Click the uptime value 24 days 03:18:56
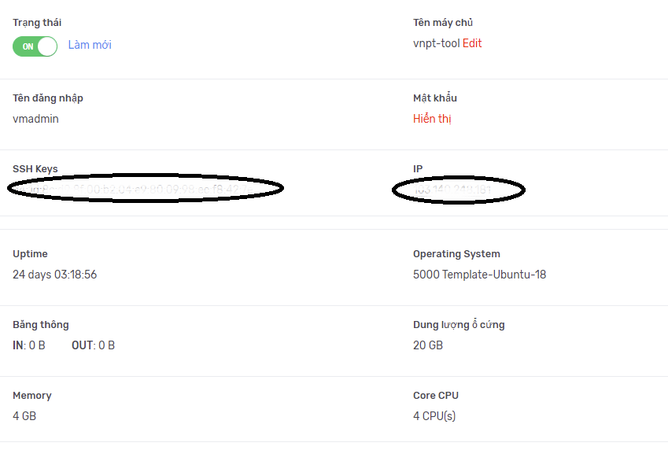This screenshot has width=668, height=450. pos(55,275)
